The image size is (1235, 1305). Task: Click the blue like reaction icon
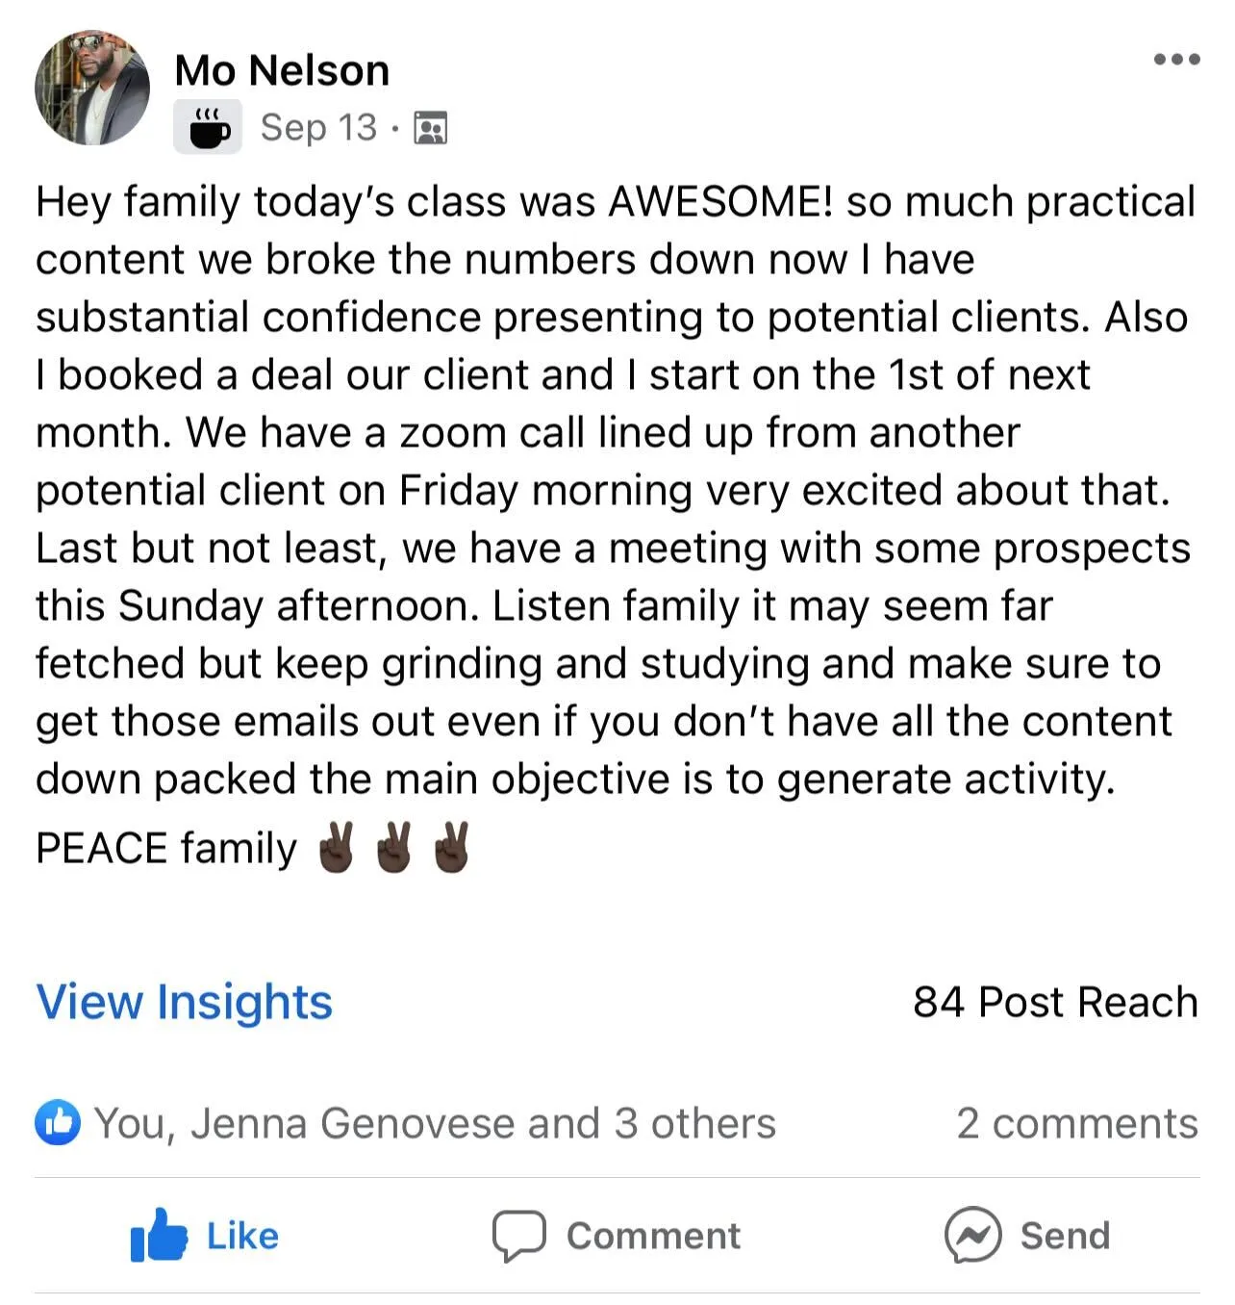[58, 1122]
